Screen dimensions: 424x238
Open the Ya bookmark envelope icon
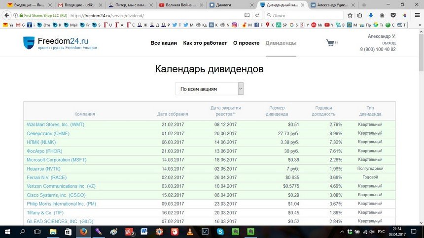(5, 25)
